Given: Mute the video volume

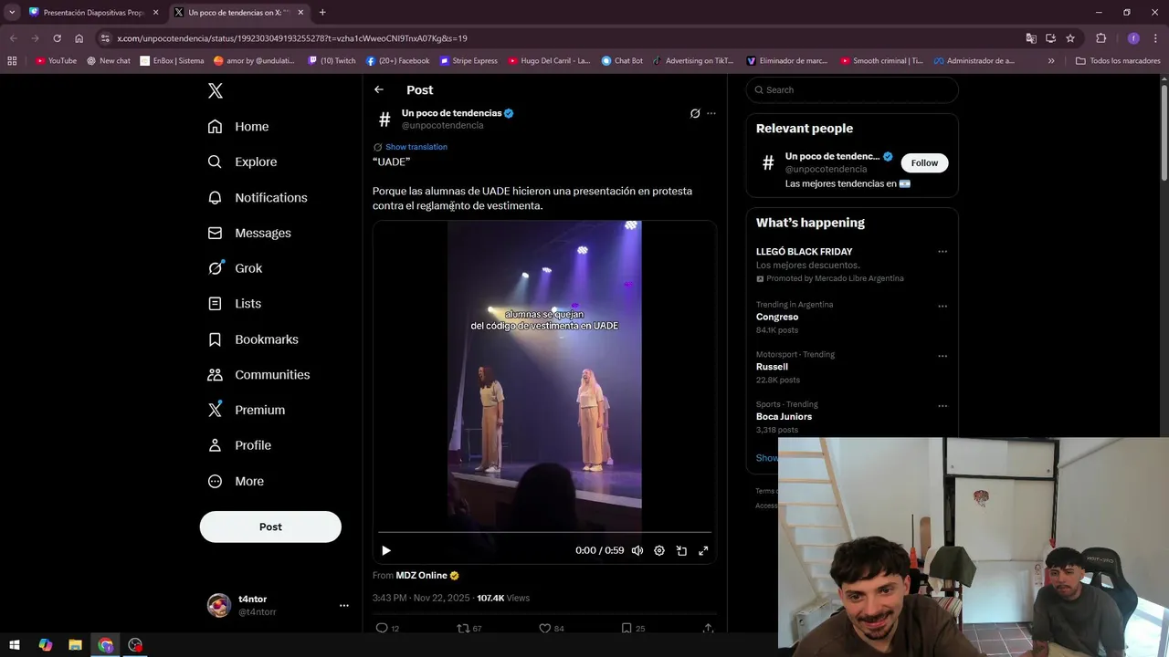Looking at the screenshot, I should pyautogui.click(x=637, y=550).
